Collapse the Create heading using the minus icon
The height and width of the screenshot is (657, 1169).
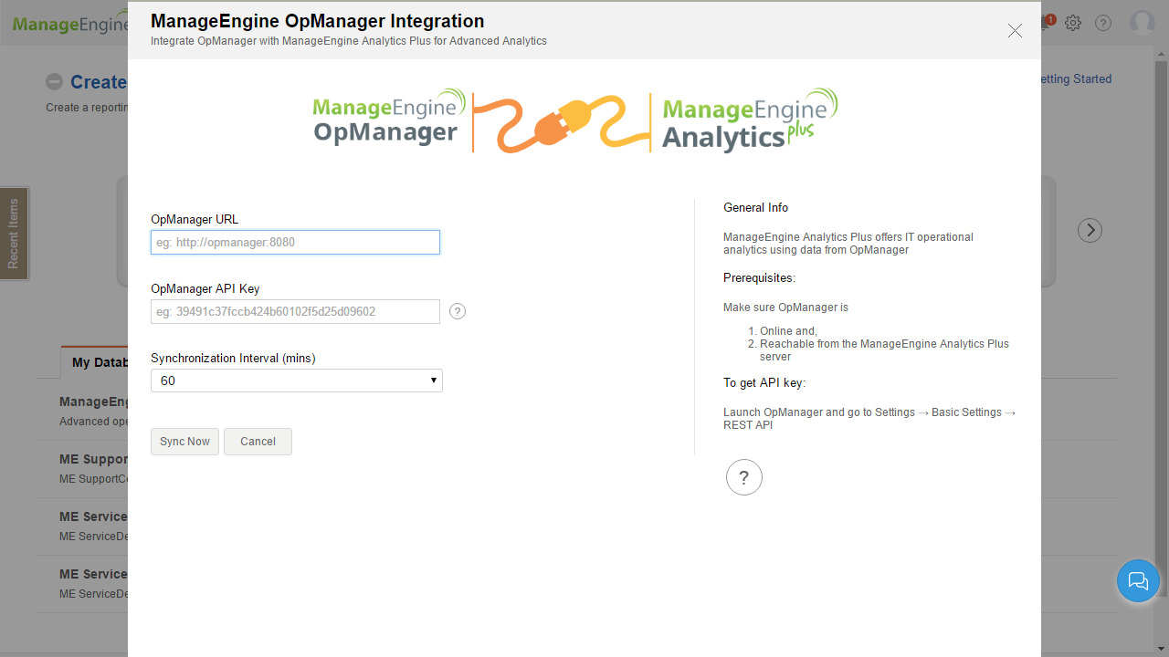pos(55,82)
